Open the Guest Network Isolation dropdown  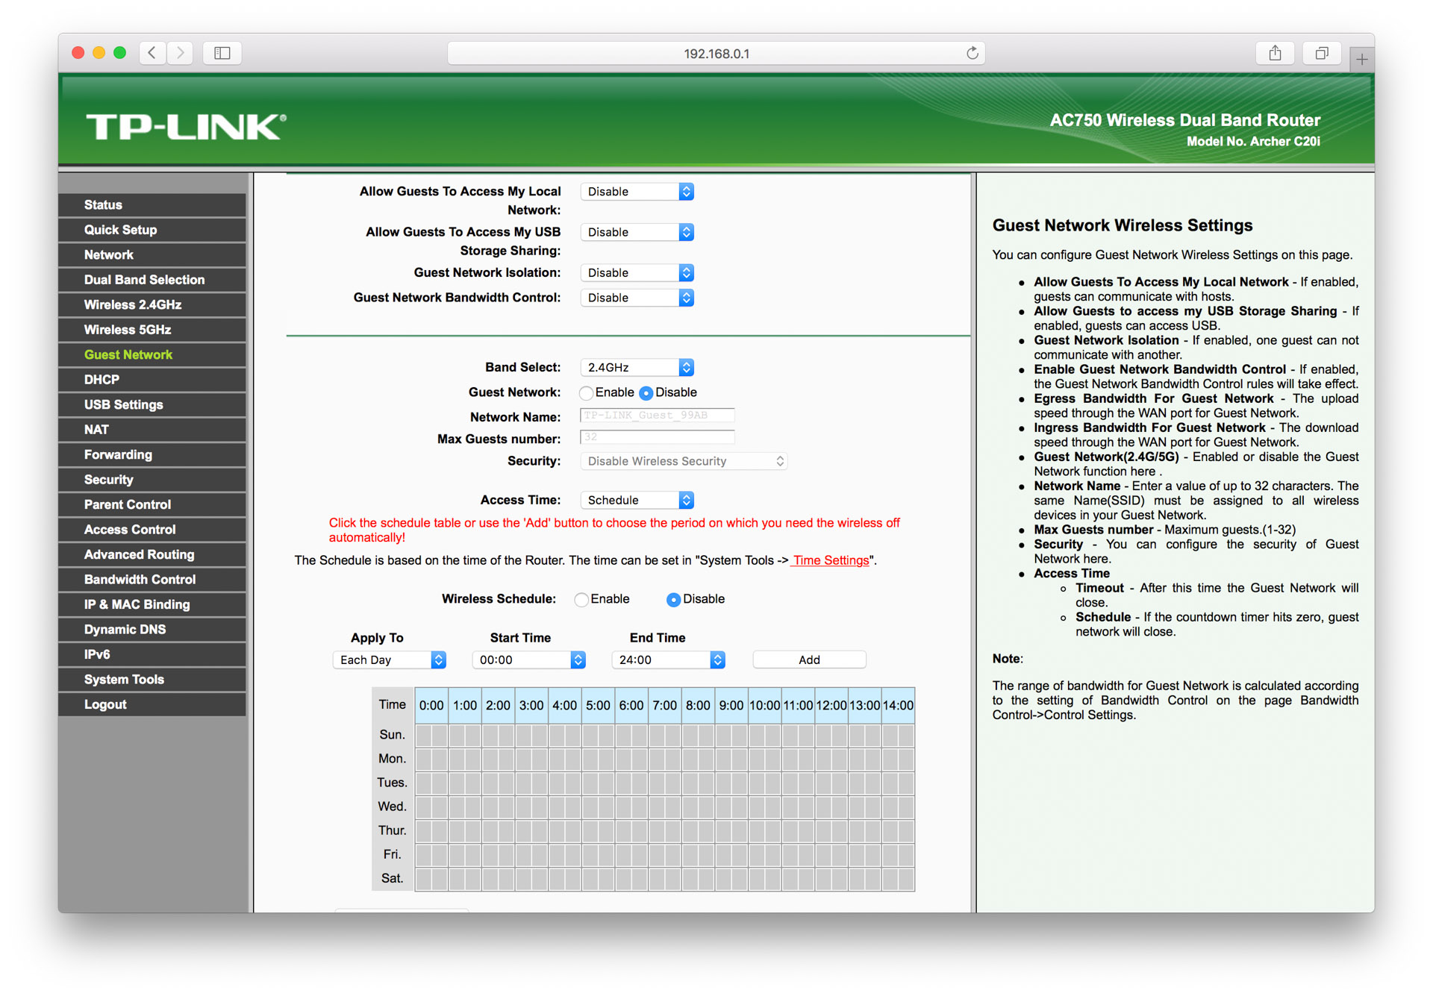637,273
